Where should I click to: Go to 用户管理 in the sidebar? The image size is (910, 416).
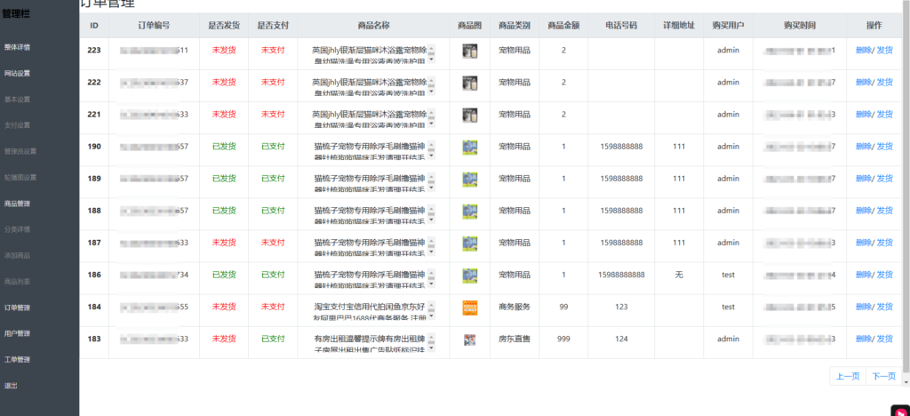tap(18, 333)
